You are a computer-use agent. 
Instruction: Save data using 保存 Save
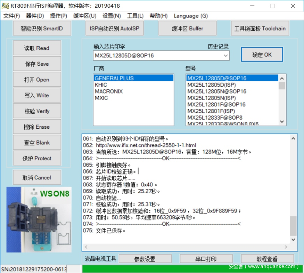(36, 64)
